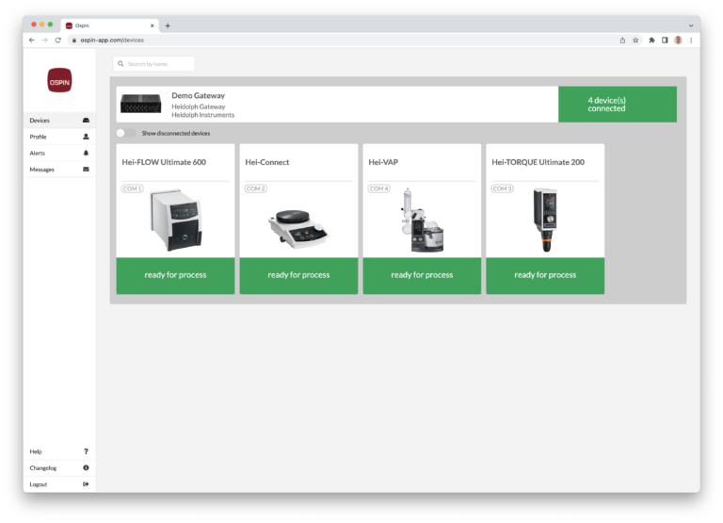This screenshot has width=723, height=523.
Task: Click the OSPIN logo in sidebar
Action: [x=59, y=80]
